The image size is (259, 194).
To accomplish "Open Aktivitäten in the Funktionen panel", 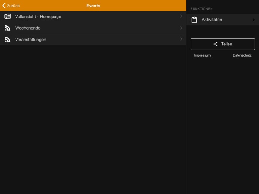I will 212,20.
